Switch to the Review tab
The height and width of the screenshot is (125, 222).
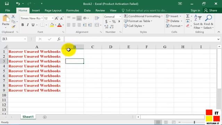point(100,10)
